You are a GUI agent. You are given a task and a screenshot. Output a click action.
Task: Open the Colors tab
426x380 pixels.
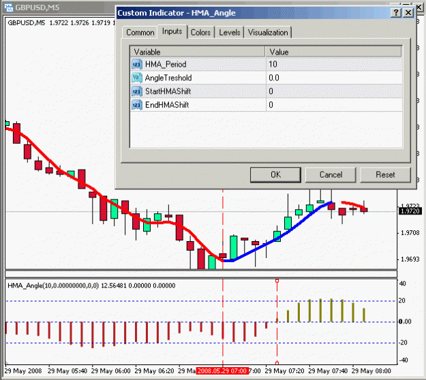[x=201, y=33]
